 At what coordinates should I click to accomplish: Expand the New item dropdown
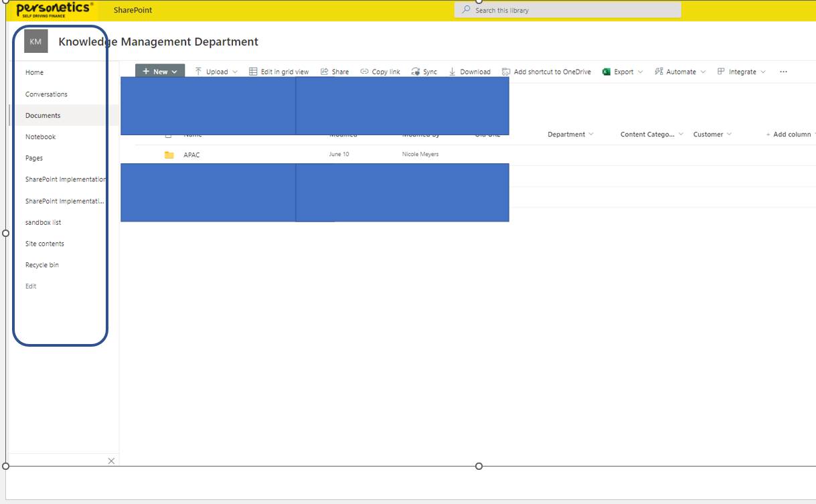[x=159, y=70]
